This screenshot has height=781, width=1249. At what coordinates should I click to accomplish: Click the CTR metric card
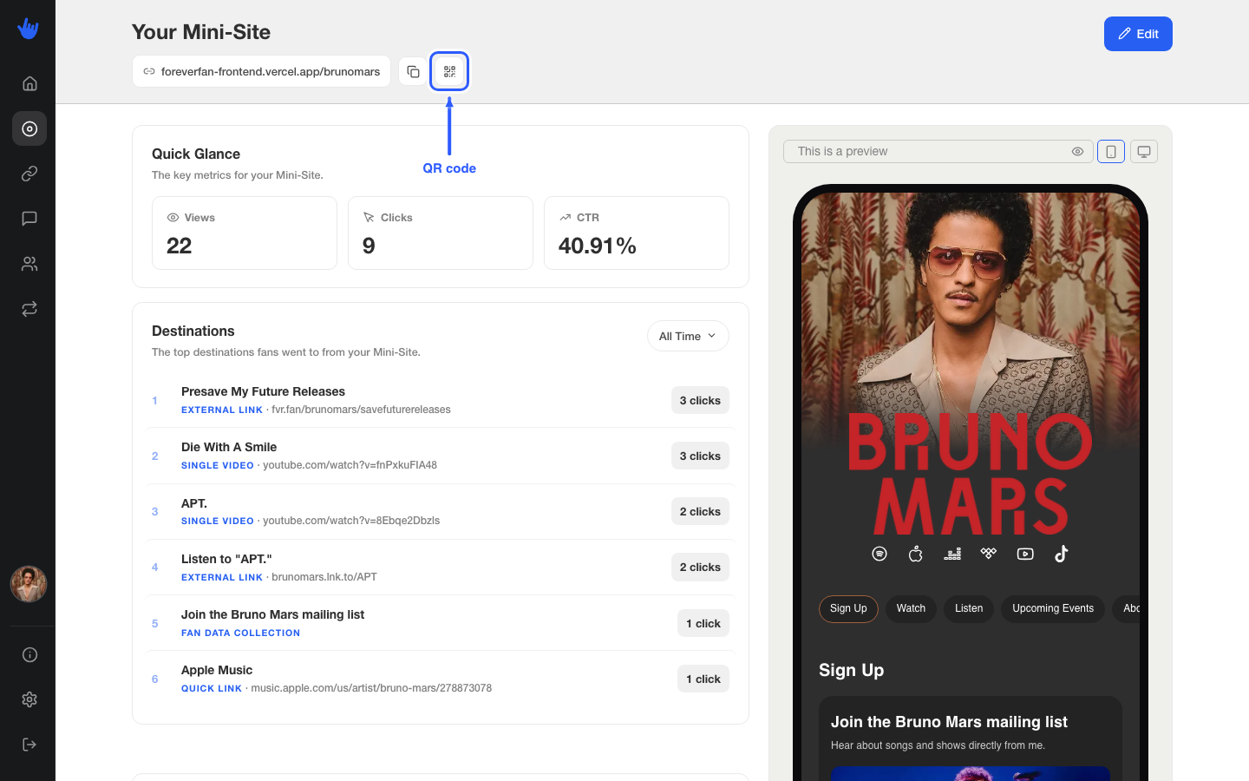(637, 233)
